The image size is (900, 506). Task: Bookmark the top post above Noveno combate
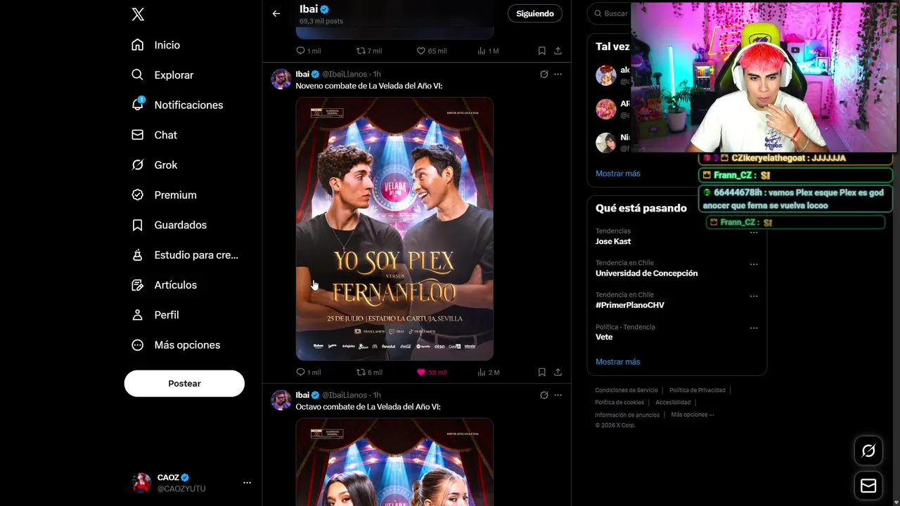click(x=542, y=51)
